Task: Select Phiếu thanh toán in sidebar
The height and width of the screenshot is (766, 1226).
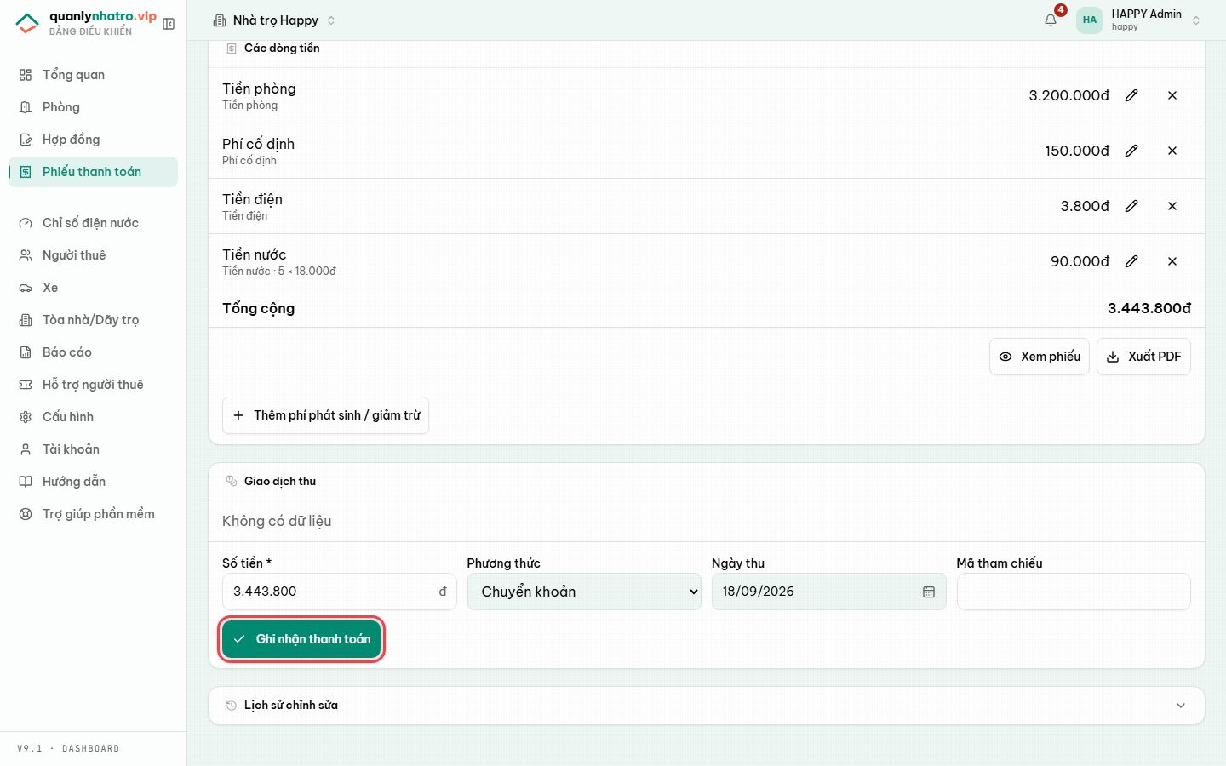Action: coord(94,172)
